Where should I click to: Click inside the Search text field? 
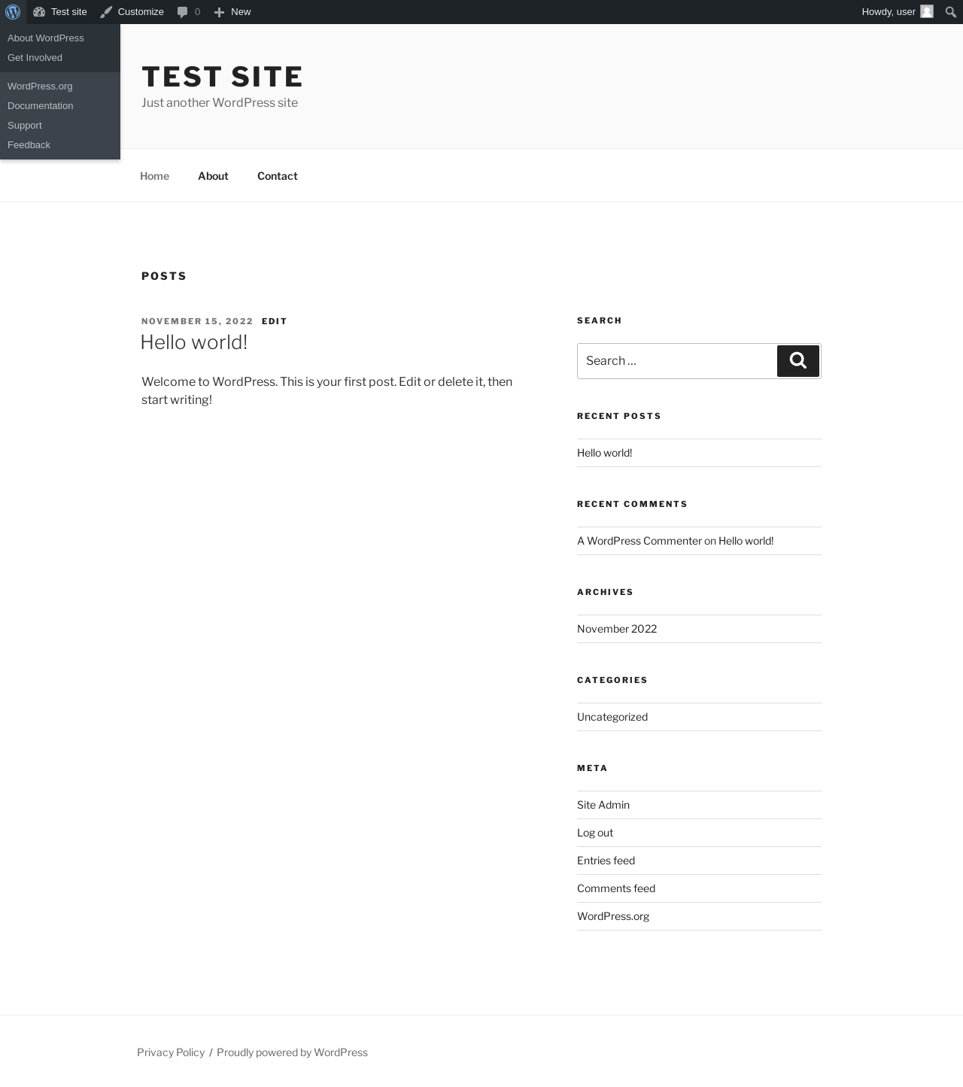(x=677, y=361)
